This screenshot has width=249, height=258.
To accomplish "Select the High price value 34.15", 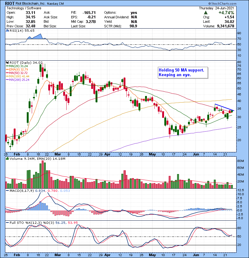I will (31, 17).
